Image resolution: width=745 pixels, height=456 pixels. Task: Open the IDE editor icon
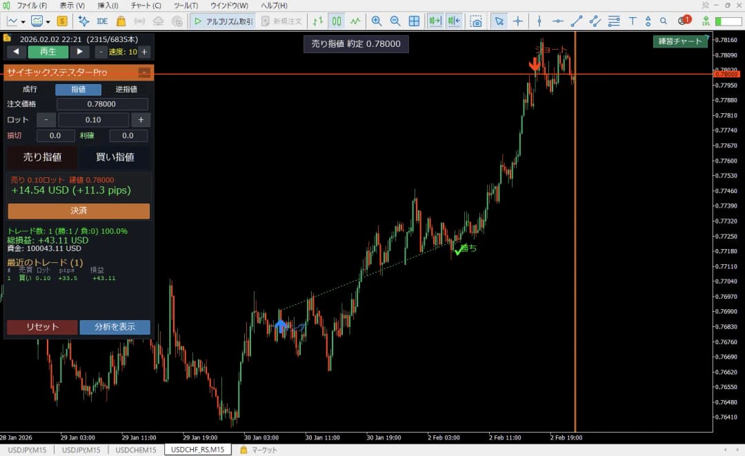(102, 21)
